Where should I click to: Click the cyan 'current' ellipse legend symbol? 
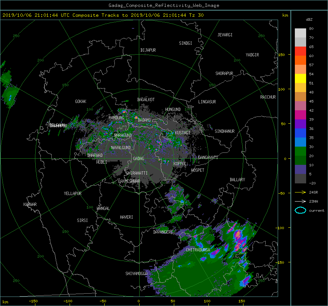click(300, 210)
